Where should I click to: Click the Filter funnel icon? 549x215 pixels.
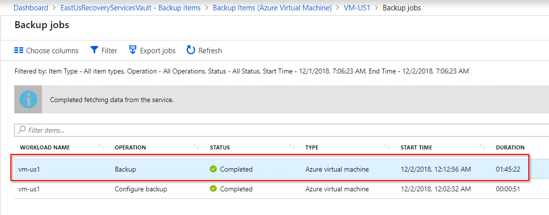pos(94,50)
